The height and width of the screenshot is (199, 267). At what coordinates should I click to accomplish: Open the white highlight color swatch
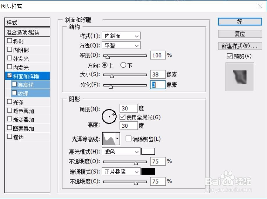[x=148, y=151]
